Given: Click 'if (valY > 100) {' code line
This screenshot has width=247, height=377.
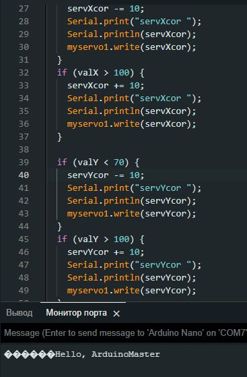Looking at the screenshot, I should 100,239.
